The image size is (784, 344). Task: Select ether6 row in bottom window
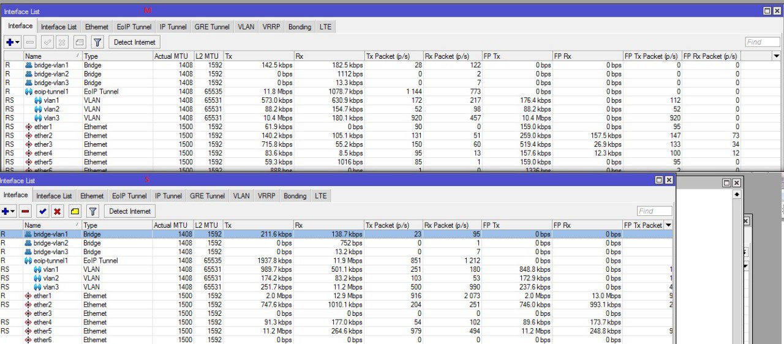(x=336, y=340)
